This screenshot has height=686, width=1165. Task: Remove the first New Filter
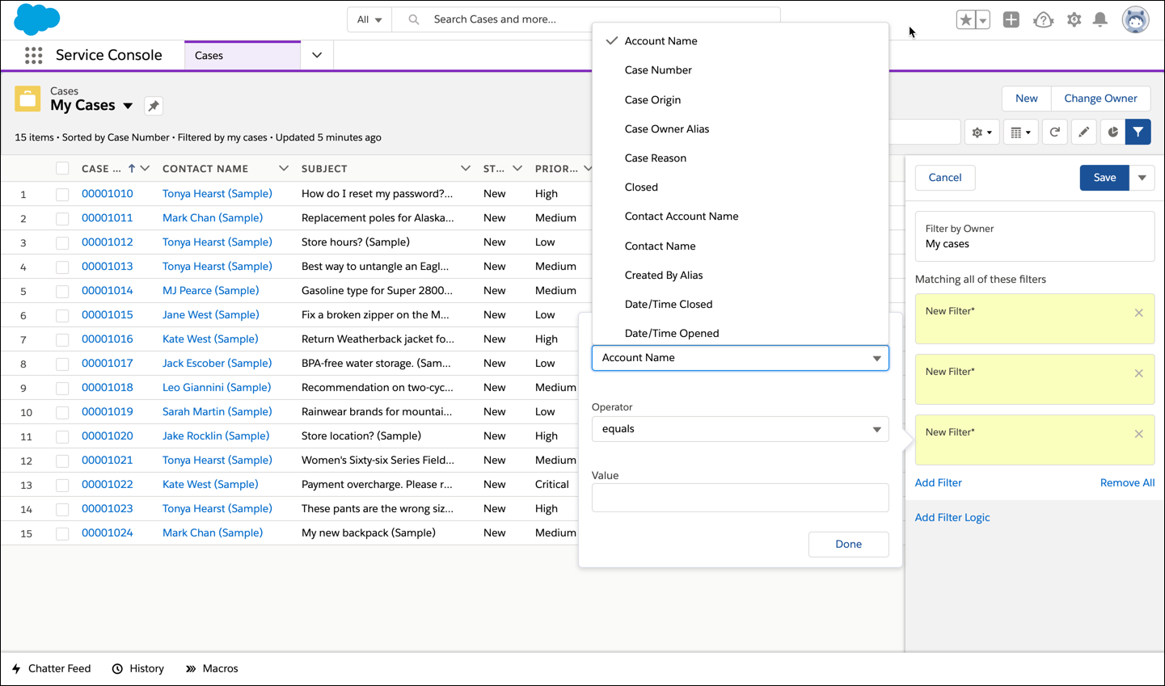(1139, 313)
